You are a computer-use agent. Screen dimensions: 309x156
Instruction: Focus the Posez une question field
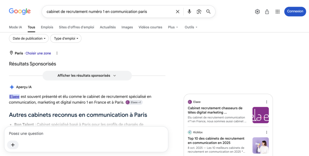pyautogui.click(x=86, y=133)
